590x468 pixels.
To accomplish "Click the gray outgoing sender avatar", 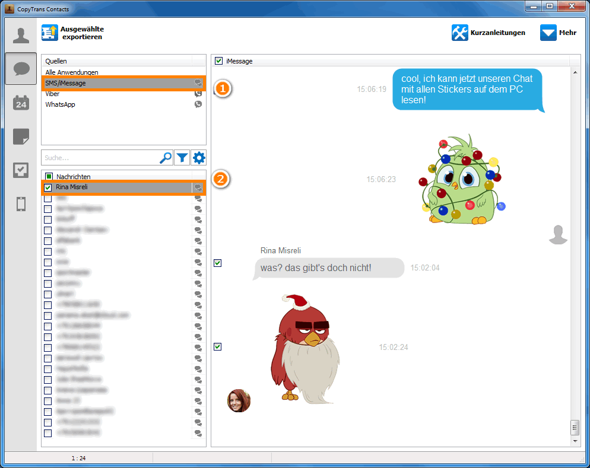I will tap(558, 235).
